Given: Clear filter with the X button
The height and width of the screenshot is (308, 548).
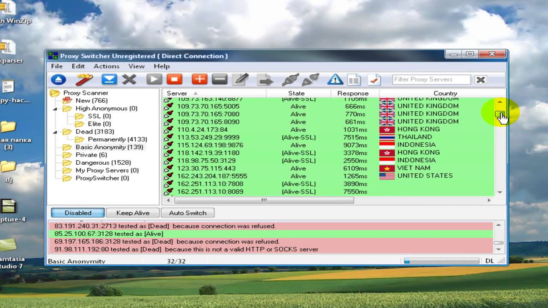Looking at the screenshot, I should [x=481, y=80].
